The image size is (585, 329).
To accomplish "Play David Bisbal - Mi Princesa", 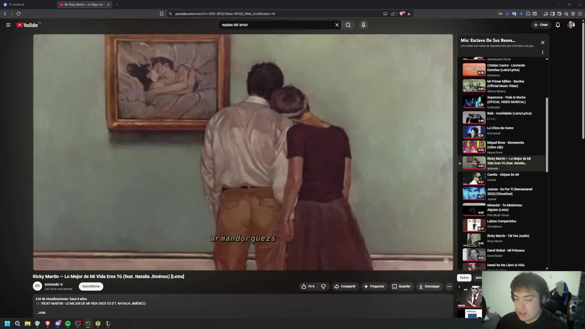I will [501, 254].
